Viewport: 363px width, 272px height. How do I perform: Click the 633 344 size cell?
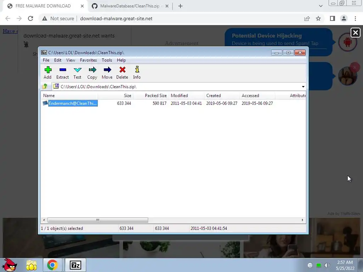pyautogui.click(x=124, y=103)
